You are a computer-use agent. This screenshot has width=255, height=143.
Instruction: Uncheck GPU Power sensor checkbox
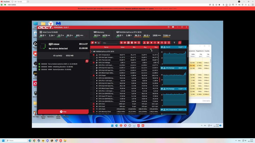(x=94, y=75)
